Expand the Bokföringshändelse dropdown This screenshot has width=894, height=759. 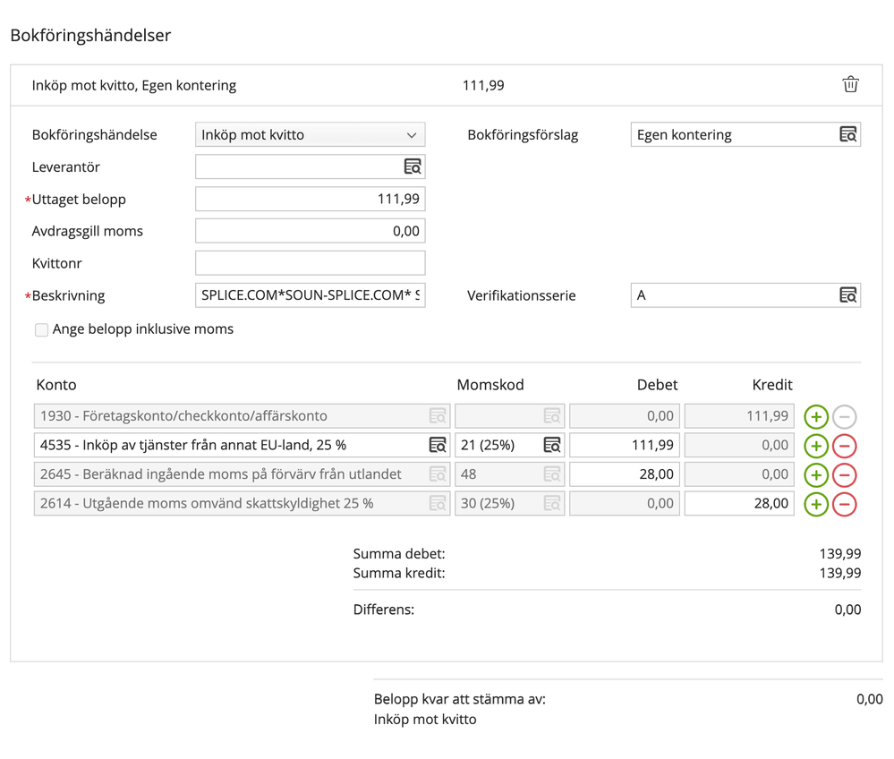point(310,134)
